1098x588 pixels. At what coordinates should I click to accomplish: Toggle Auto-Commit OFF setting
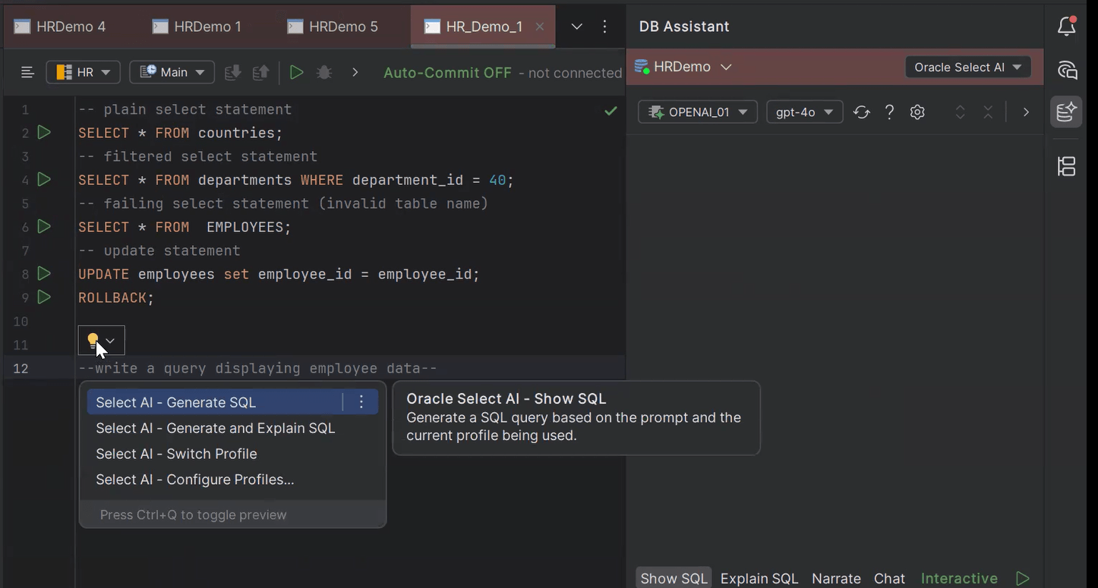coord(447,73)
